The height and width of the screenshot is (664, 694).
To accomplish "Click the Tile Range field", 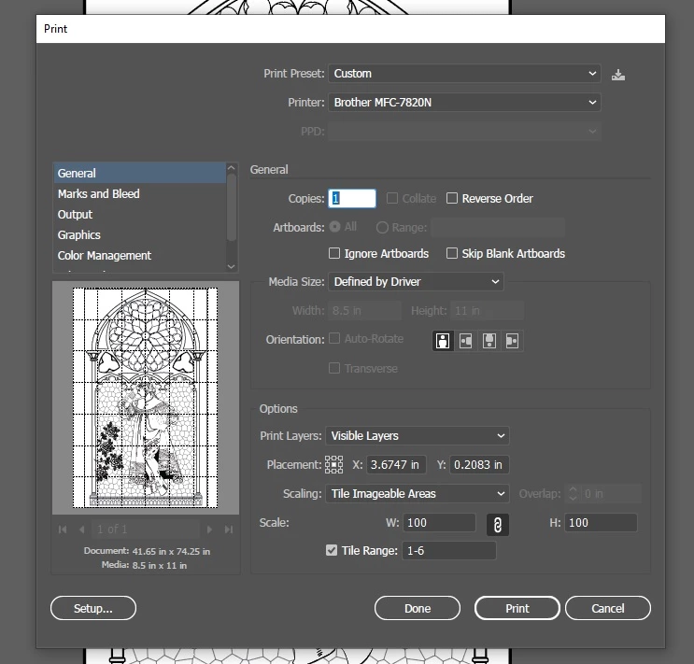I will click(x=448, y=551).
